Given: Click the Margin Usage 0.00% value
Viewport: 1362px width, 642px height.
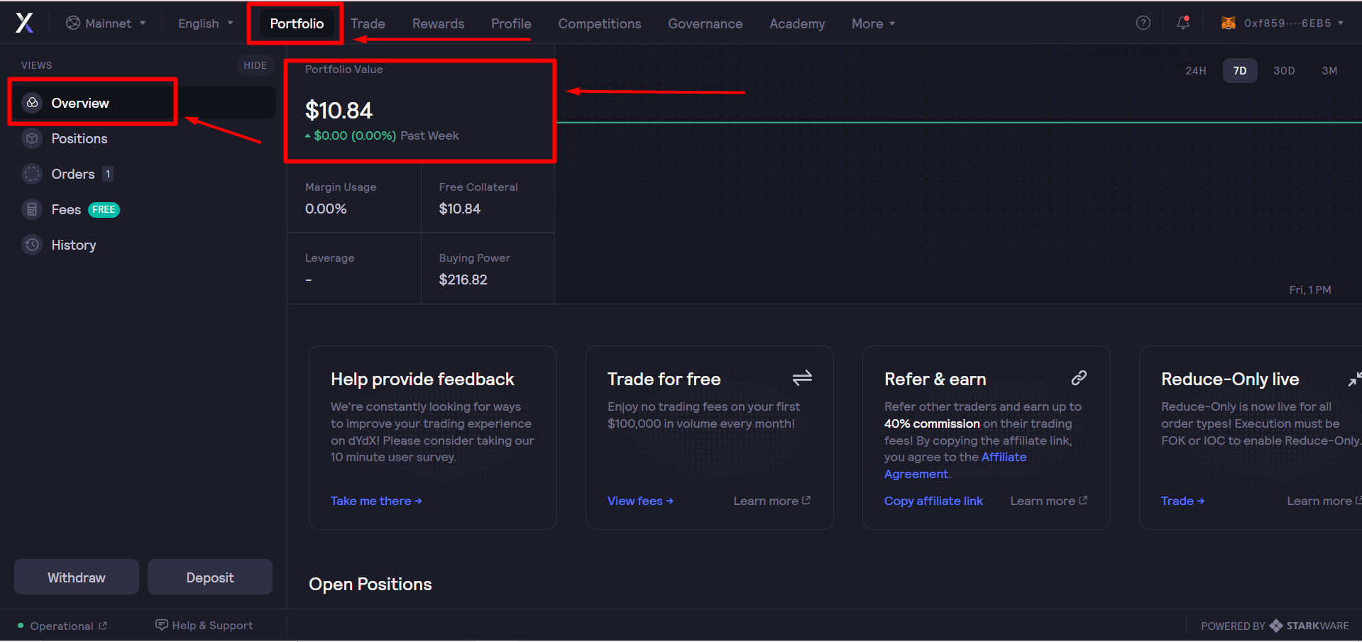Looking at the screenshot, I should (x=326, y=209).
